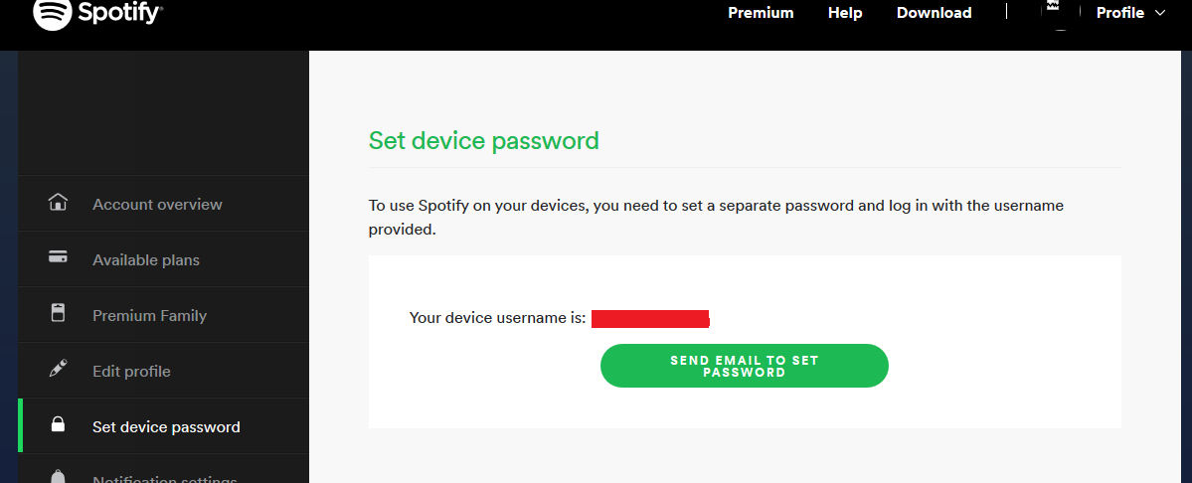The width and height of the screenshot is (1192, 483).
Task: Click the lock icon for device password
Action: point(58,425)
